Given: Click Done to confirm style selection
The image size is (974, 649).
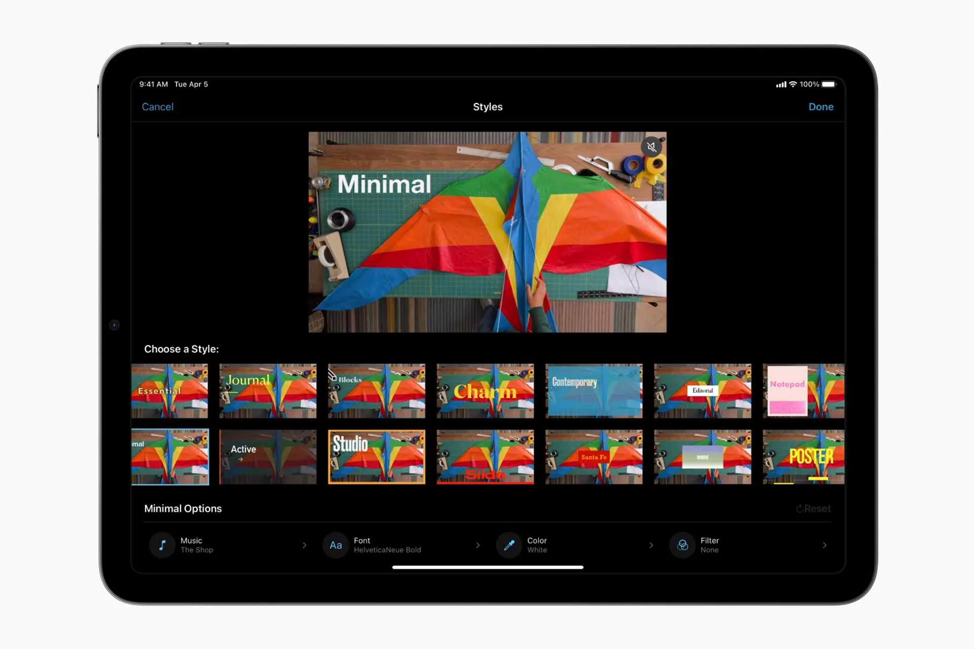Looking at the screenshot, I should coord(821,106).
